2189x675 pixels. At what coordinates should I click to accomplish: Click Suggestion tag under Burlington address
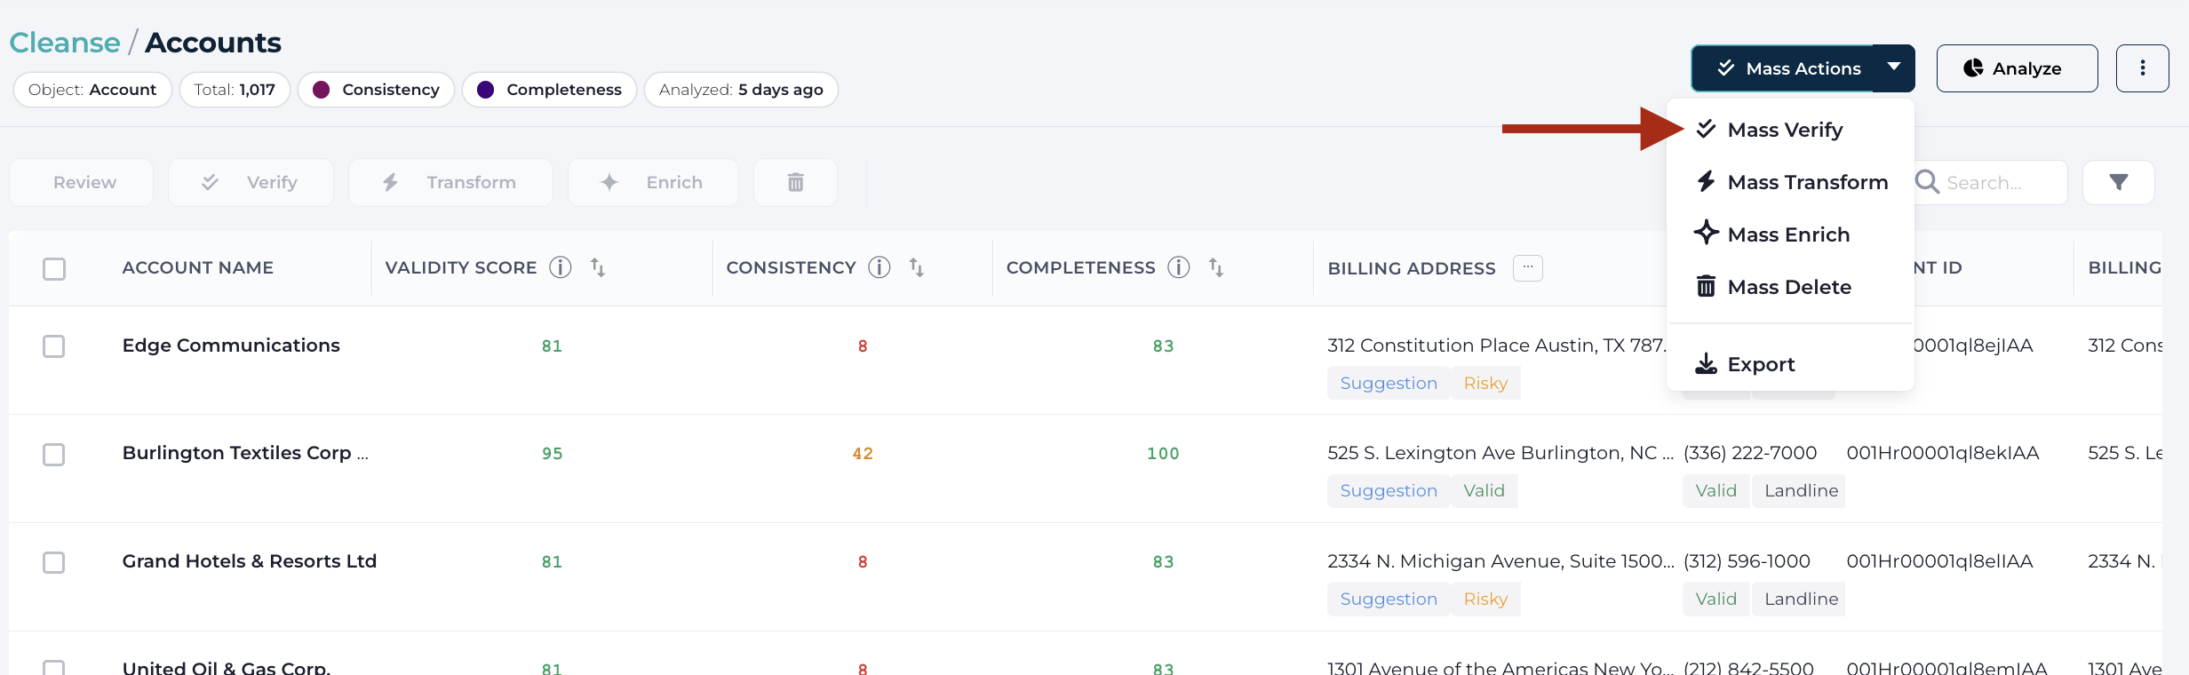click(x=1389, y=491)
